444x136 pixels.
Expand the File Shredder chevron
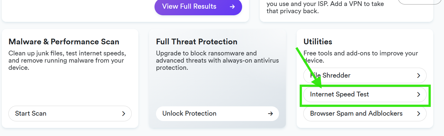[x=419, y=75]
